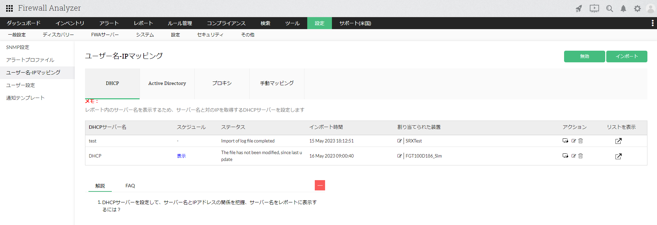The image size is (657, 225).
Task: Delete the test DHCP server row
Action: (581, 141)
